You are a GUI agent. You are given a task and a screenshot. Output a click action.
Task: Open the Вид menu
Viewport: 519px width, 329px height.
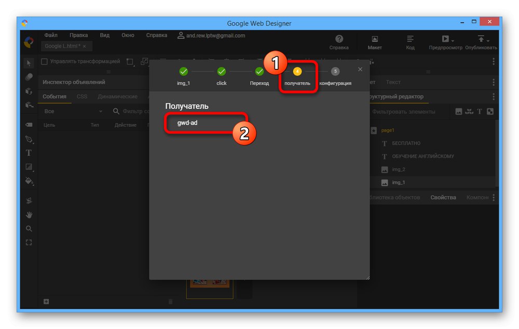105,35
